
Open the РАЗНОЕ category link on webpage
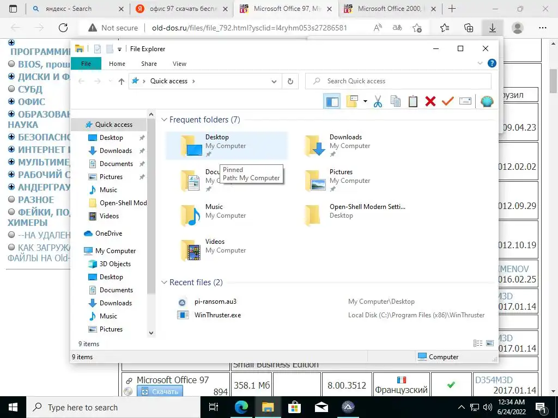[x=36, y=200]
